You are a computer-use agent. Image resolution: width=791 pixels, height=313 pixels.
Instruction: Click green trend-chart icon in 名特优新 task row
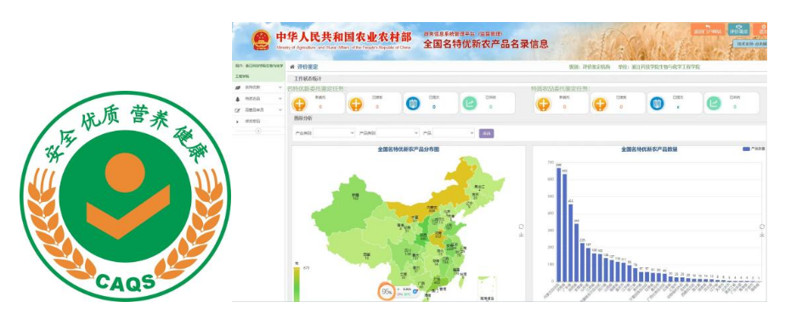pyautogui.click(x=469, y=103)
